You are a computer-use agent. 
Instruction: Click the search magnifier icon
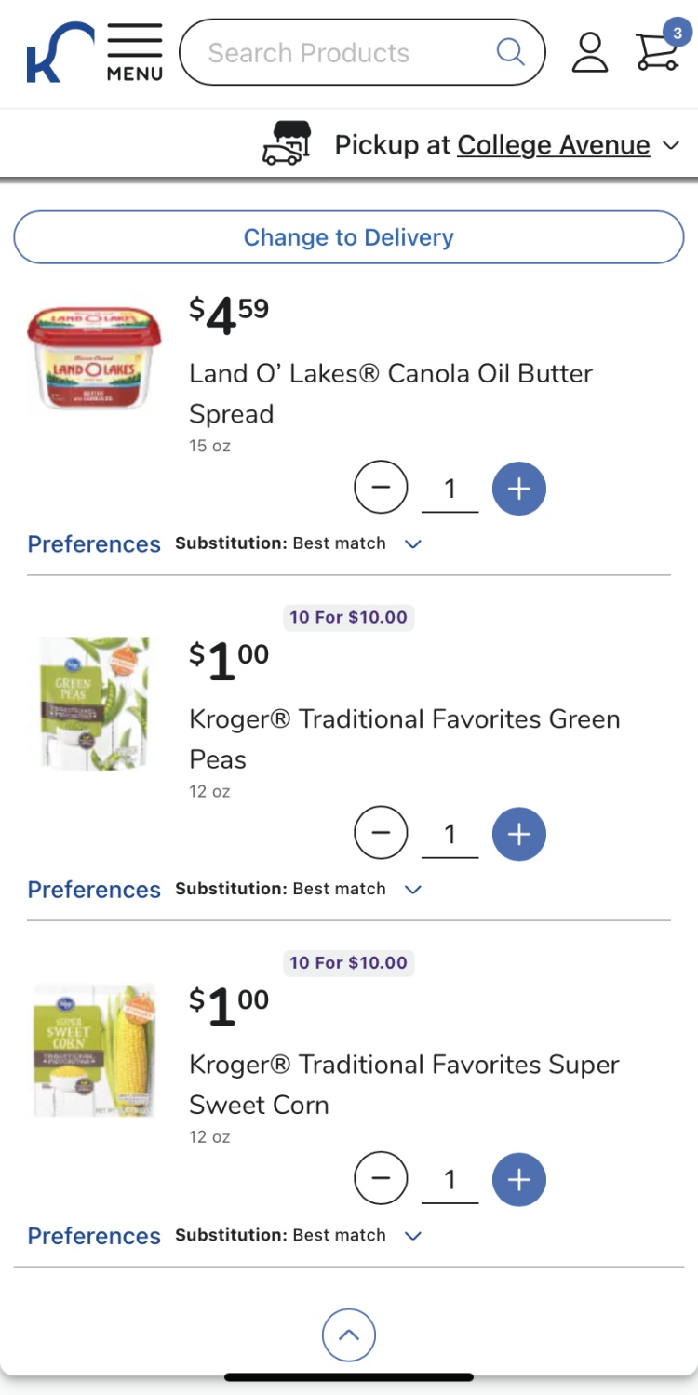click(510, 52)
